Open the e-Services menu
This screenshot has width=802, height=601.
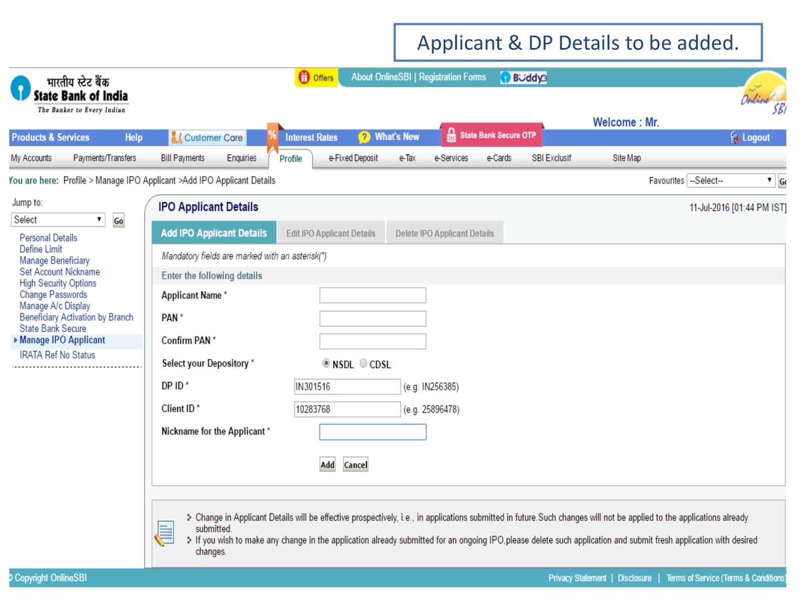(x=451, y=158)
